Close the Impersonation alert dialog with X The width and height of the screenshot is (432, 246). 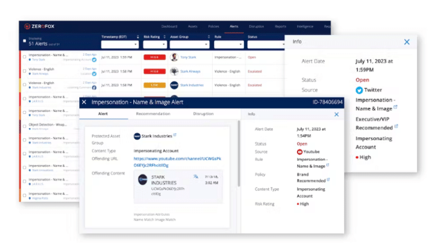point(84,102)
